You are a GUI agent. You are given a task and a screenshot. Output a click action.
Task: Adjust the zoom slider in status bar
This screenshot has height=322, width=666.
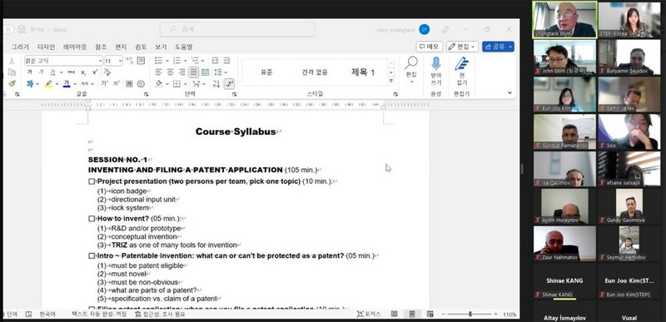[470, 315]
